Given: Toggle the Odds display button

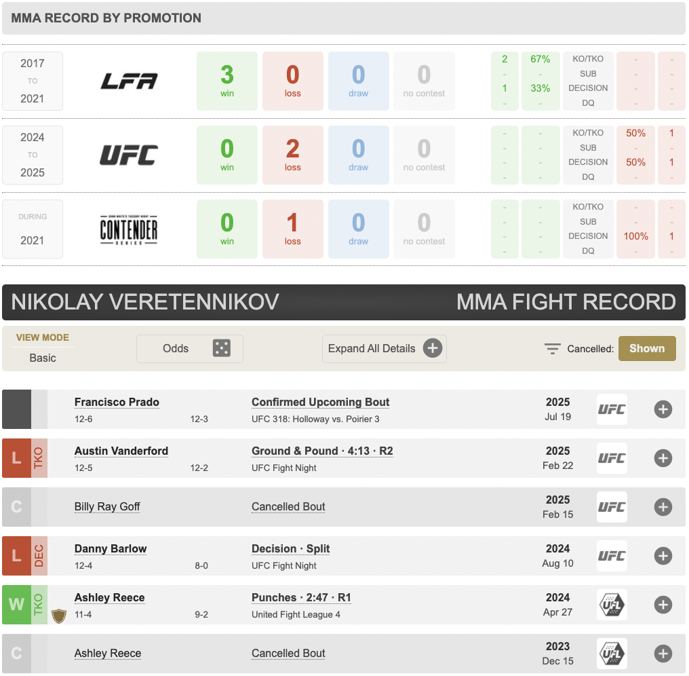Looking at the screenshot, I should pyautogui.click(x=189, y=349).
